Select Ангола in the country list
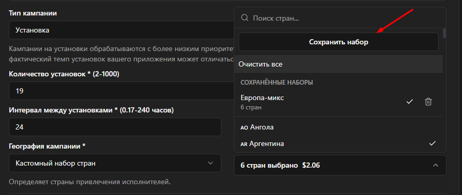This screenshot has height=195, width=462. click(x=338, y=127)
